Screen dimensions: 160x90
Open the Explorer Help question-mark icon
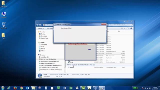click(x=131, y=28)
